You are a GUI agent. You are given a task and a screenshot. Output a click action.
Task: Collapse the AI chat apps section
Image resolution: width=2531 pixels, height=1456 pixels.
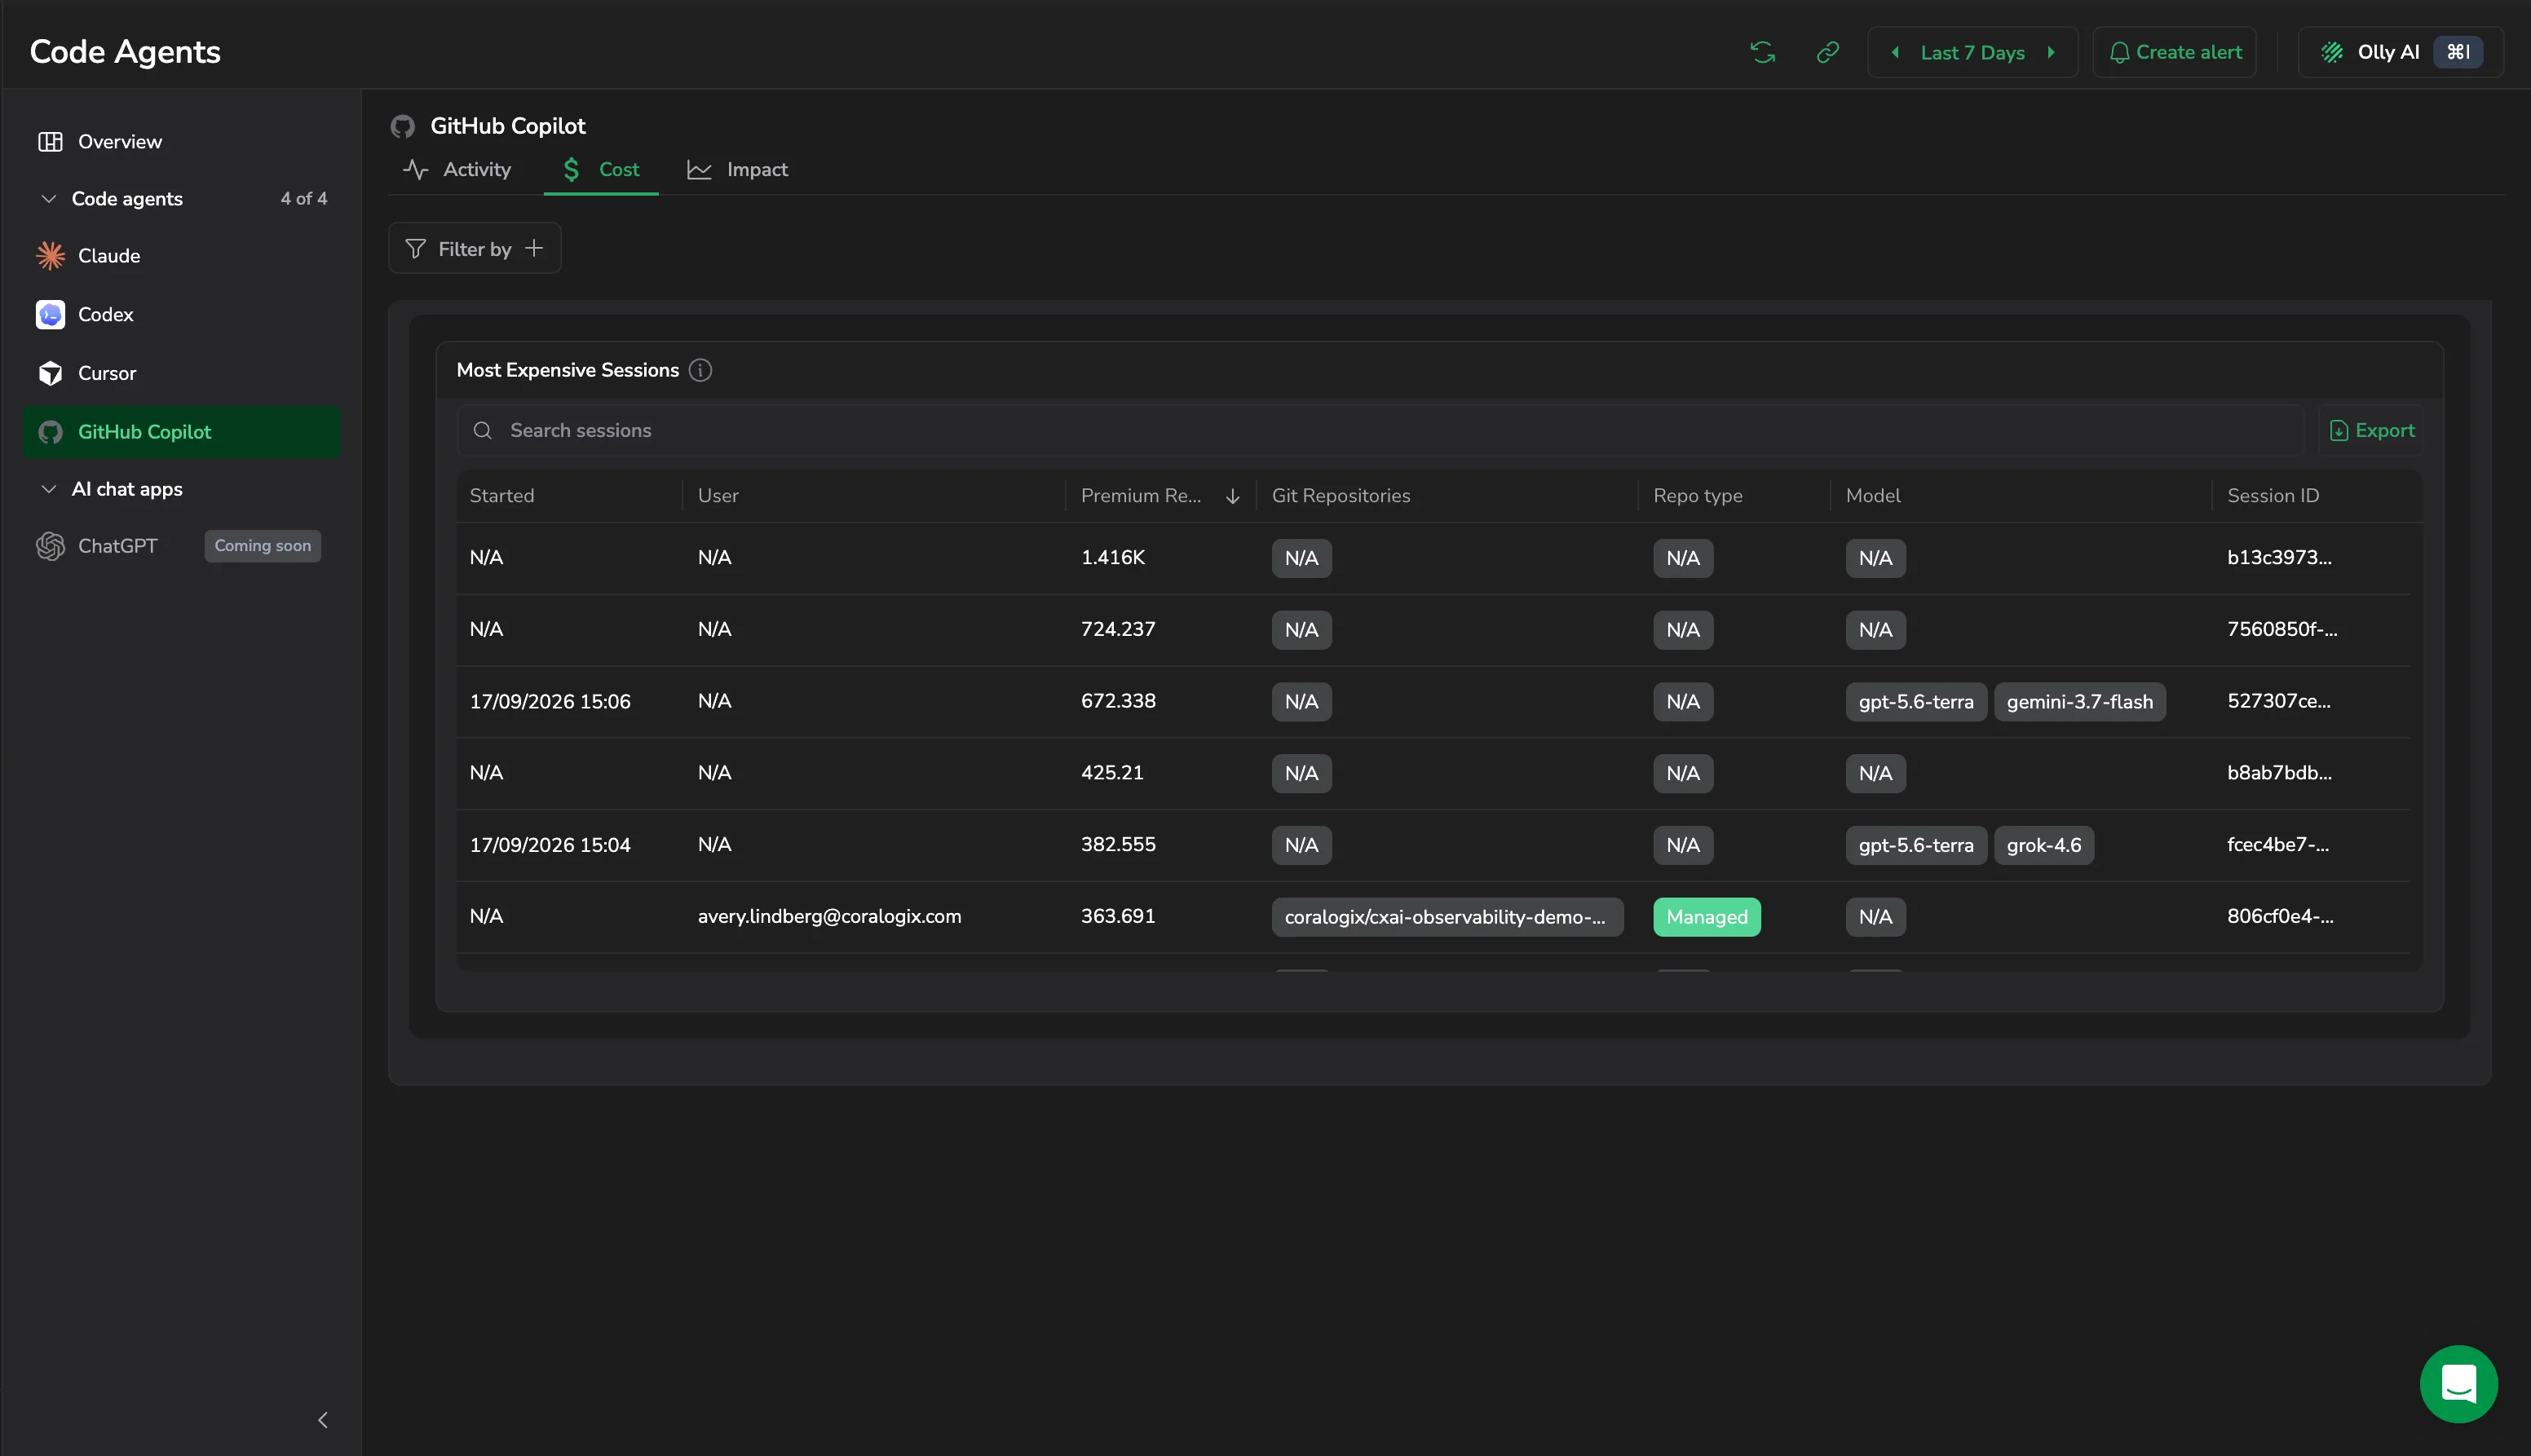click(x=48, y=489)
